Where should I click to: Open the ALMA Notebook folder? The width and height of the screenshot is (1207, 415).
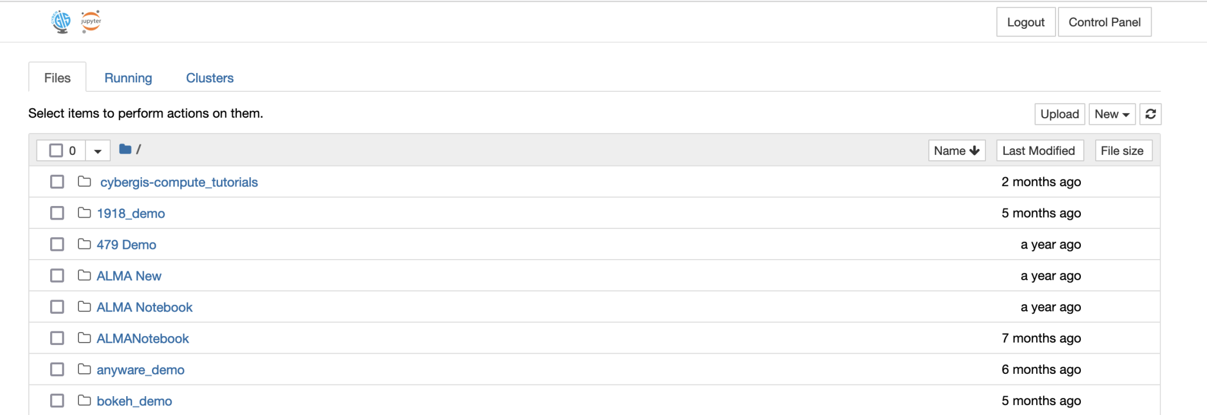click(144, 306)
